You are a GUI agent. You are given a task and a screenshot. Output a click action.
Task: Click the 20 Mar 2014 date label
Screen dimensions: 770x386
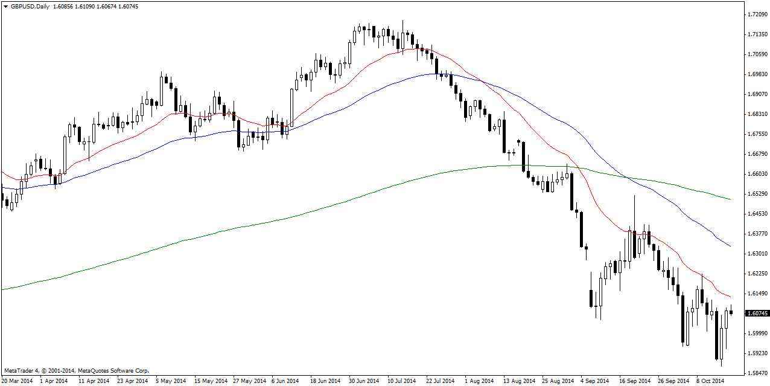point(17,381)
